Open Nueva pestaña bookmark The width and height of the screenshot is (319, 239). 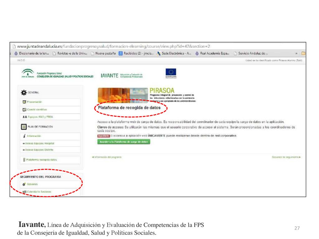click(103, 54)
